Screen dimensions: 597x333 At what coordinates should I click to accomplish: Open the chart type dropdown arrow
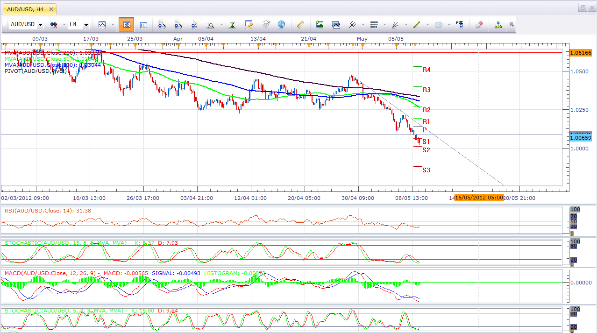(x=113, y=25)
